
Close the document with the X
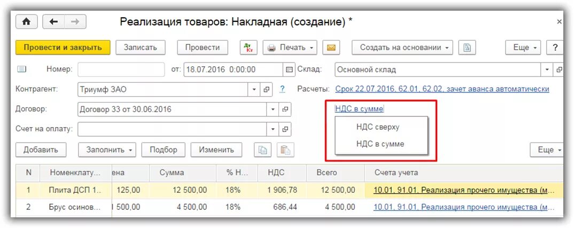[559, 22]
